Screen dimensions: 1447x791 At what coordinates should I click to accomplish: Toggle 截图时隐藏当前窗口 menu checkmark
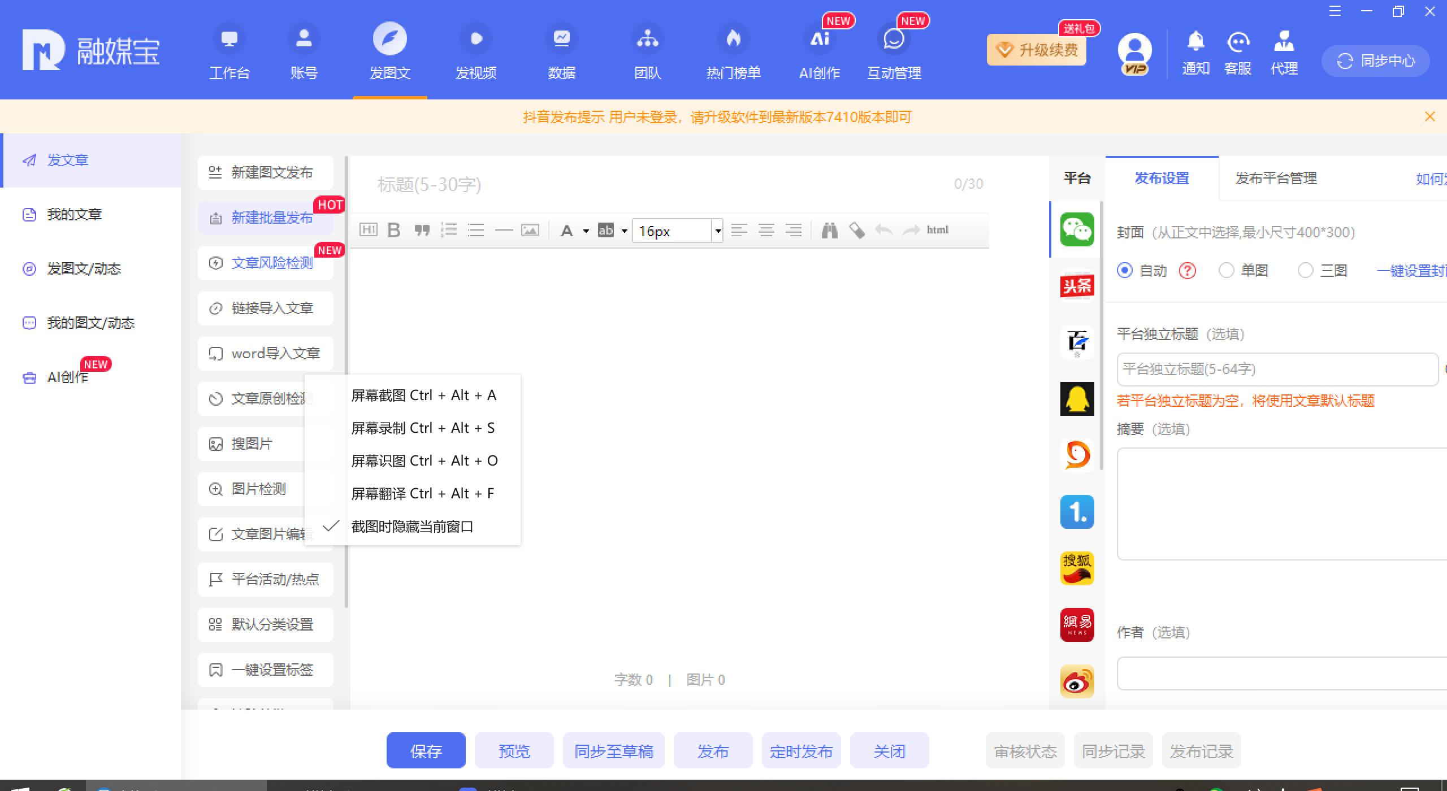pos(411,527)
